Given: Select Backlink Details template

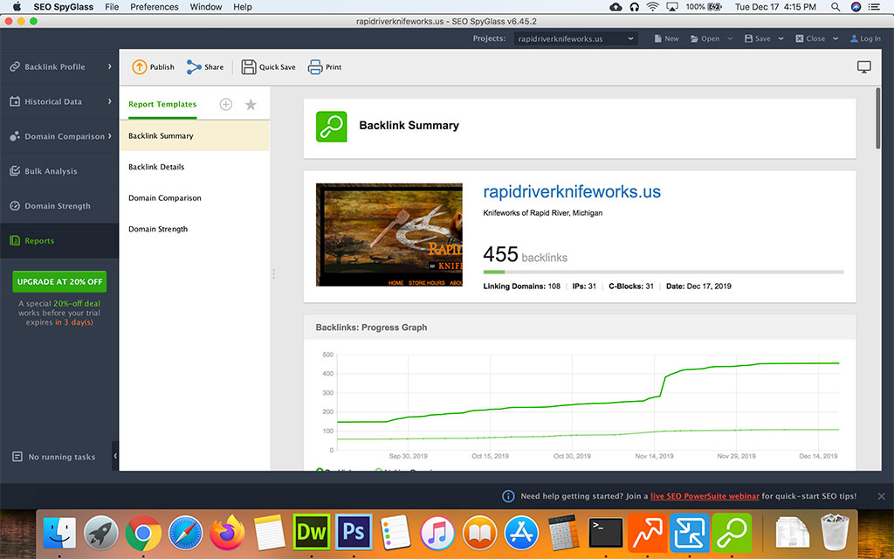Looking at the screenshot, I should coord(195,167).
